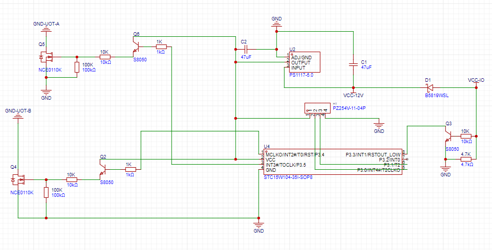Select the GND symbol below U4
Viewport: 492px width, 250px height.
click(259, 223)
